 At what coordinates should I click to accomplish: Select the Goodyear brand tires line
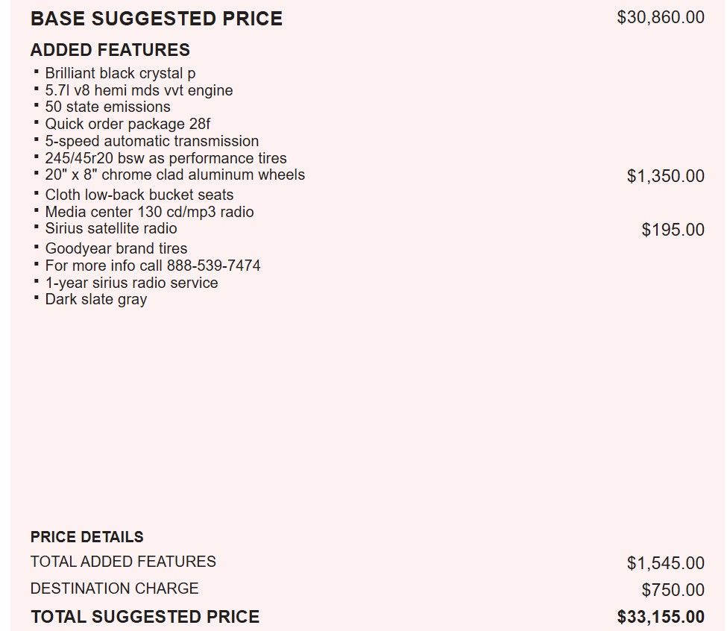116,248
